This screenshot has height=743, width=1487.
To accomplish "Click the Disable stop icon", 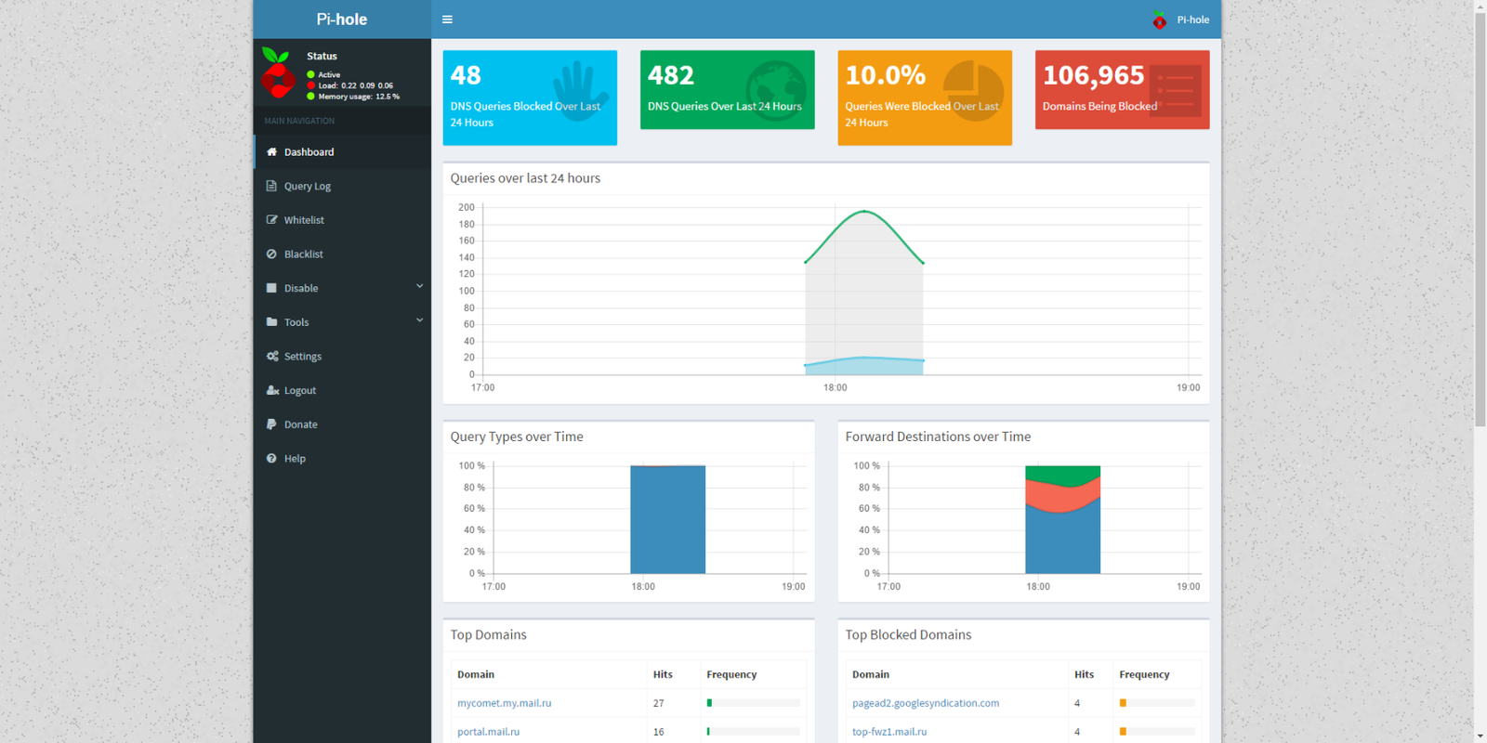I will pos(271,288).
